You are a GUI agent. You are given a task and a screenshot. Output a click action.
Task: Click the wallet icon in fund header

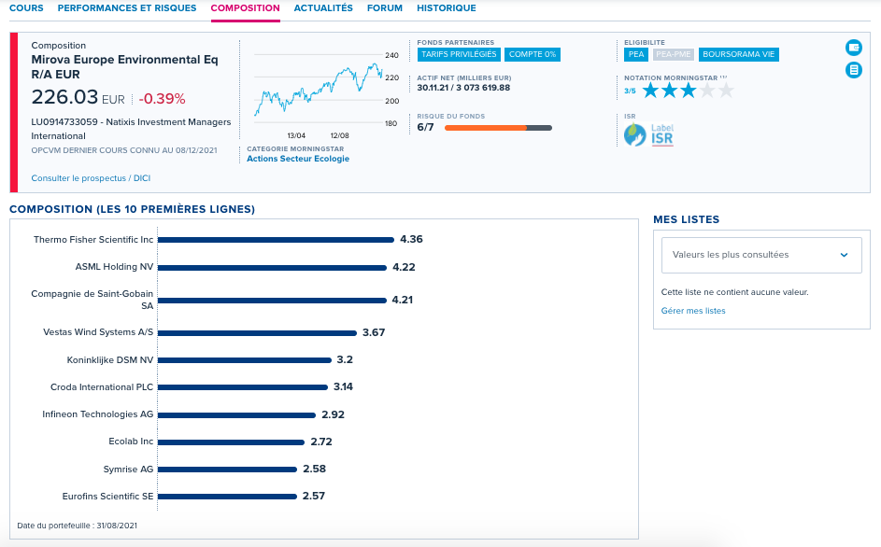click(854, 48)
